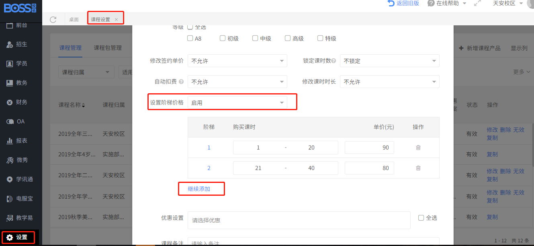Open the 课程归属 filter dropdown
Screen dimensions: 534x246
86,72
